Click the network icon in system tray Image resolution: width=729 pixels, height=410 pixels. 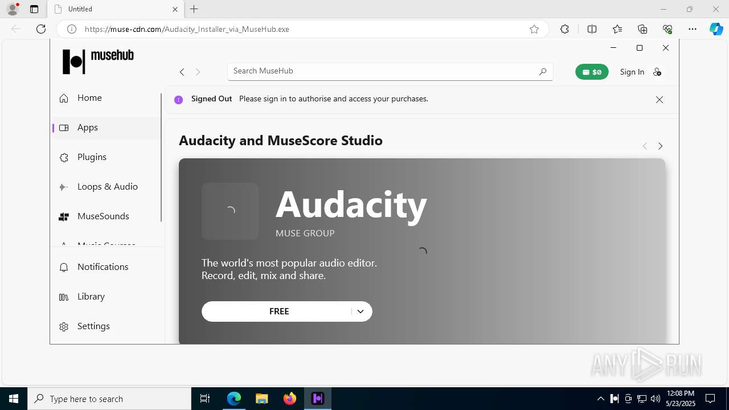[642, 399]
